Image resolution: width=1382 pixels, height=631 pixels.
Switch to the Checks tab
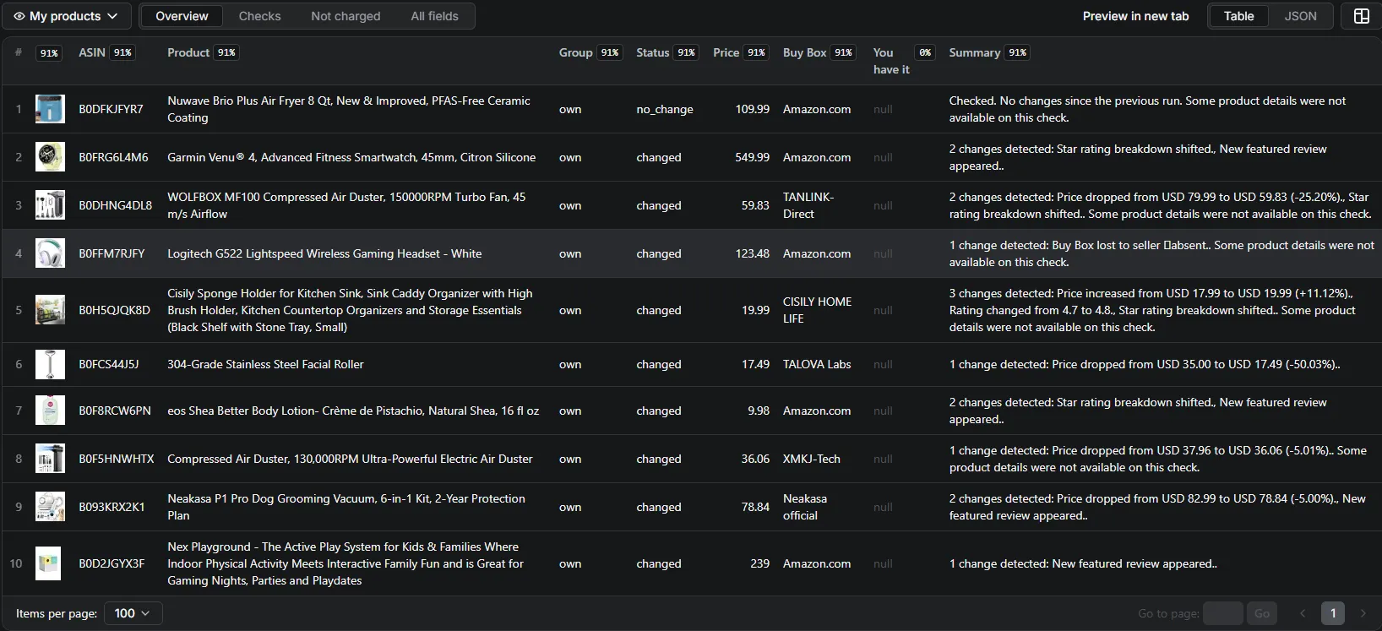pos(259,16)
